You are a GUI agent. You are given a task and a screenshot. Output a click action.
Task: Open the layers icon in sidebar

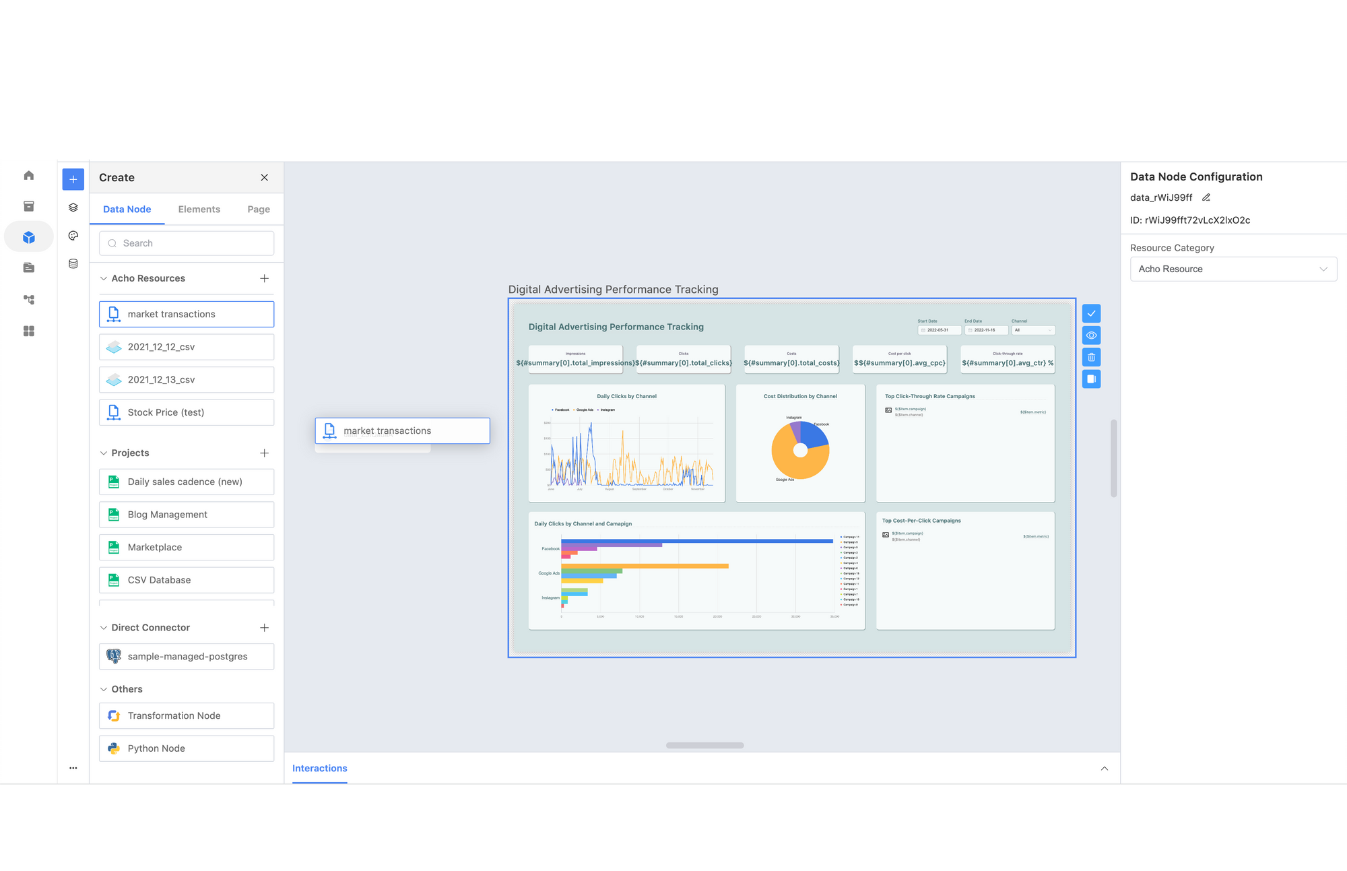click(73, 207)
